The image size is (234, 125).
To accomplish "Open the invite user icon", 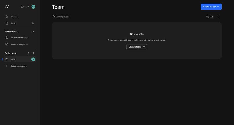I will point(22,7).
